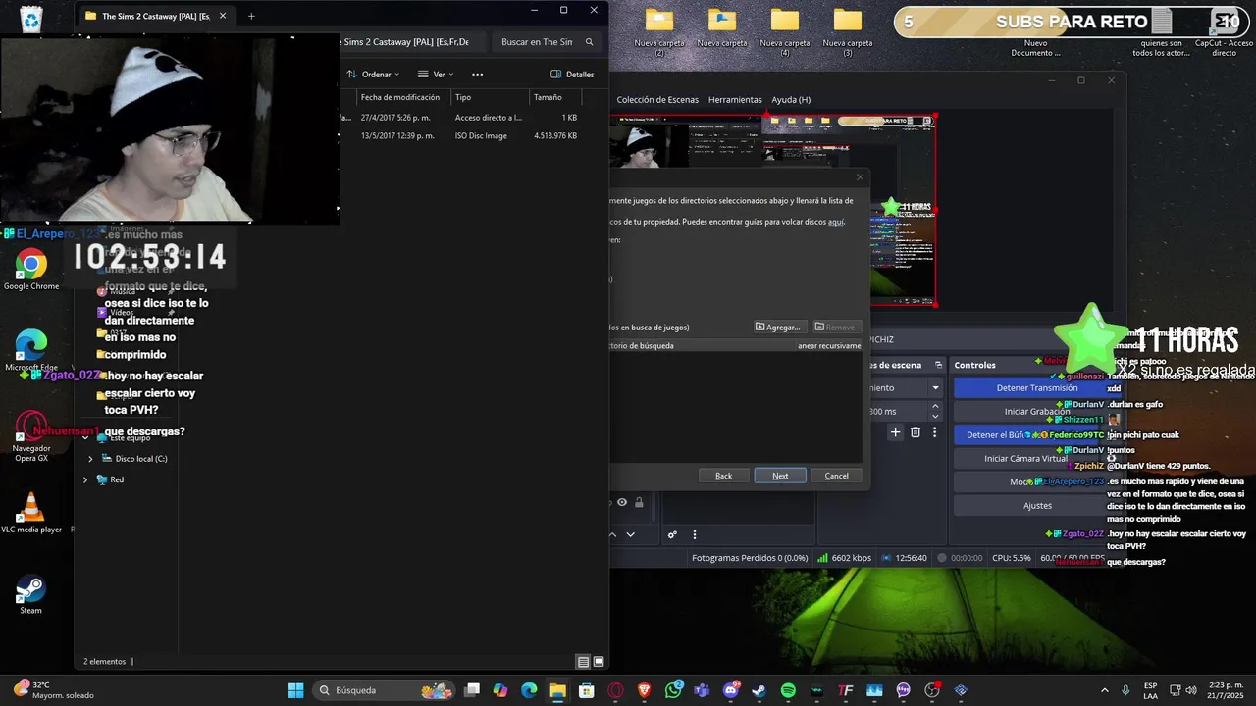The image size is (1256, 706).
Task: Toggle the source lock icon in OBS
Action: pos(639,502)
